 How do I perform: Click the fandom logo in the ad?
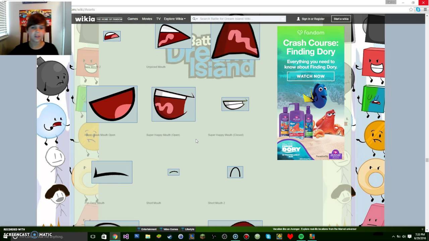(x=311, y=32)
